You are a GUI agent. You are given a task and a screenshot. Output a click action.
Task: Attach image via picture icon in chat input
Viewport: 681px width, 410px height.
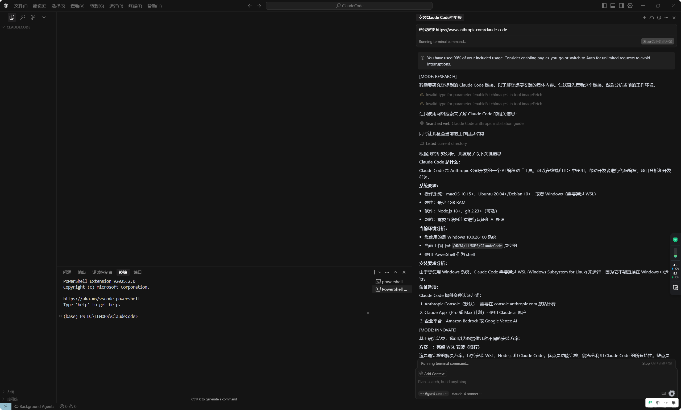664,393
